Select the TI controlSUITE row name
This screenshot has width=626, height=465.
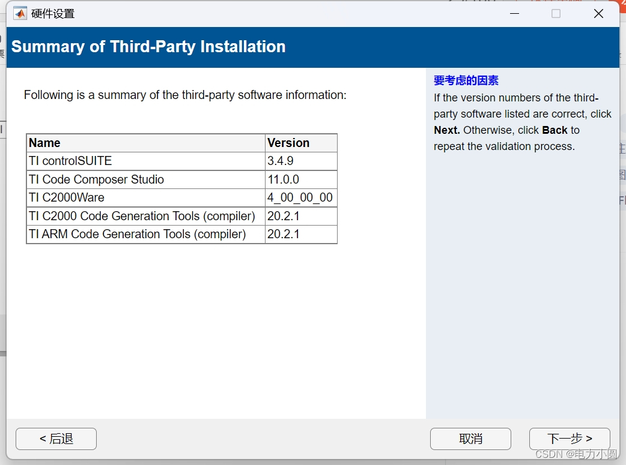[x=146, y=161]
